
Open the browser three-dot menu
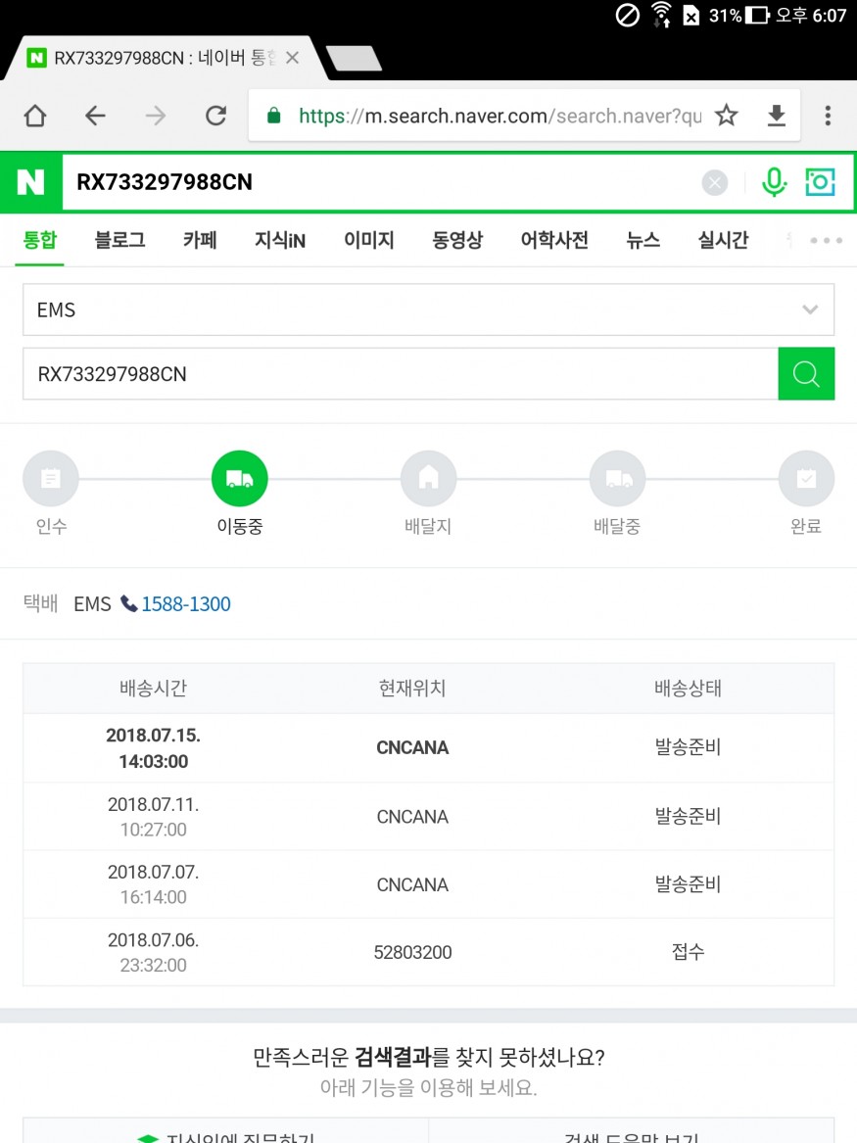[828, 117]
